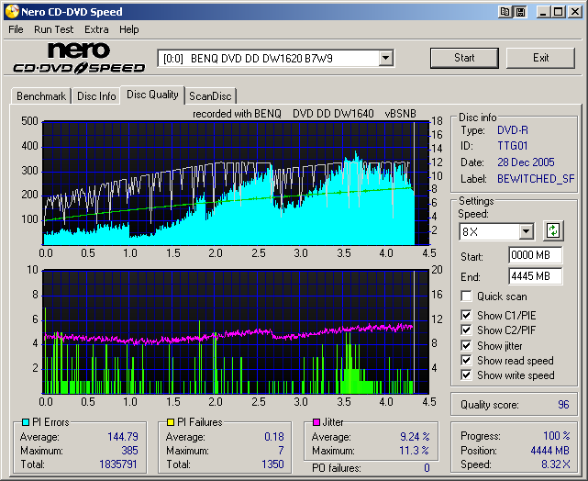Image resolution: width=588 pixels, height=481 pixels.
Task: Click the PO failures value 0
Action: [427, 468]
